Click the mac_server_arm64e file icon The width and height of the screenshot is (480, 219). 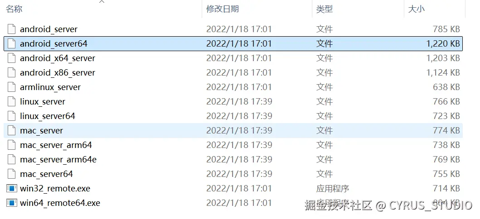click(12, 159)
